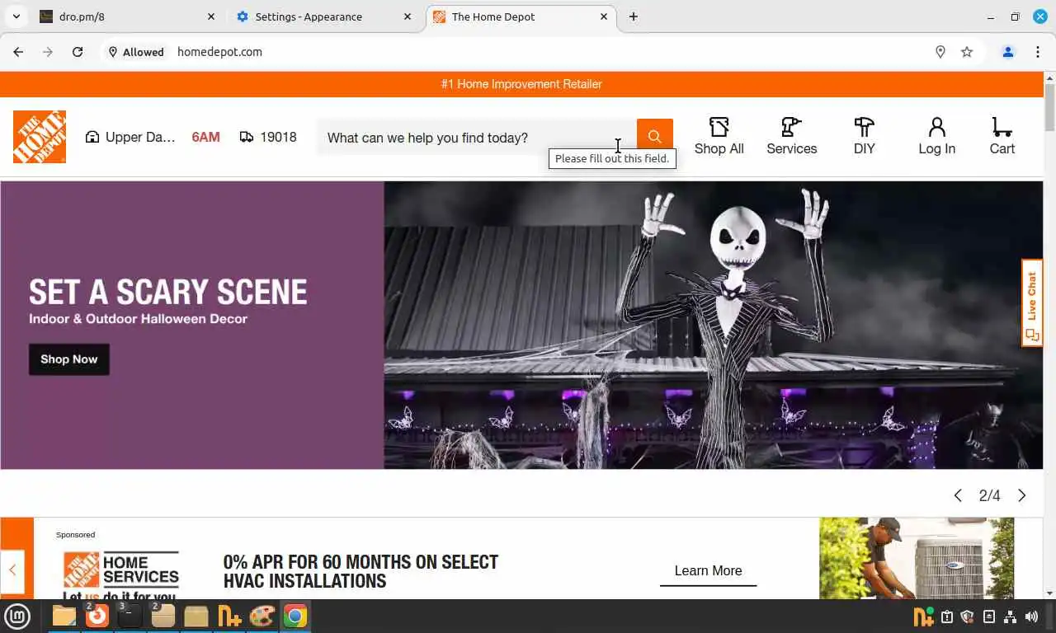Screen dimensions: 1056x633
Task: Open the file manager folder in taskbar
Action: 64,616
